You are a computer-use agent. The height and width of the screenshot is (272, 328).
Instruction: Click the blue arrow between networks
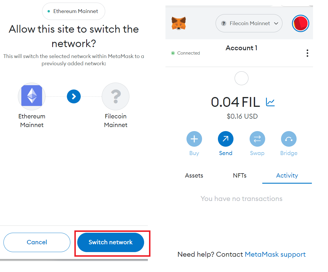coord(74,96)
